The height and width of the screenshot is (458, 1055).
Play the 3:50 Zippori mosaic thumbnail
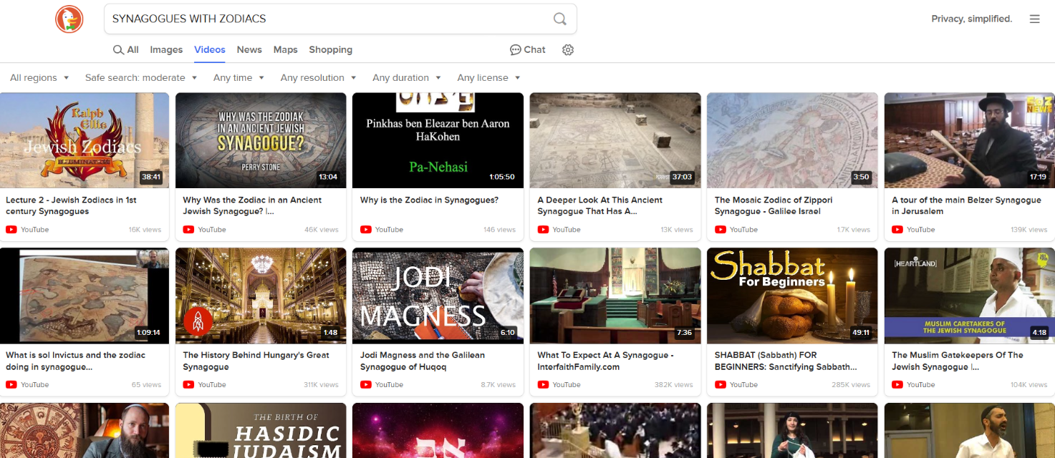tap(792, 140)
